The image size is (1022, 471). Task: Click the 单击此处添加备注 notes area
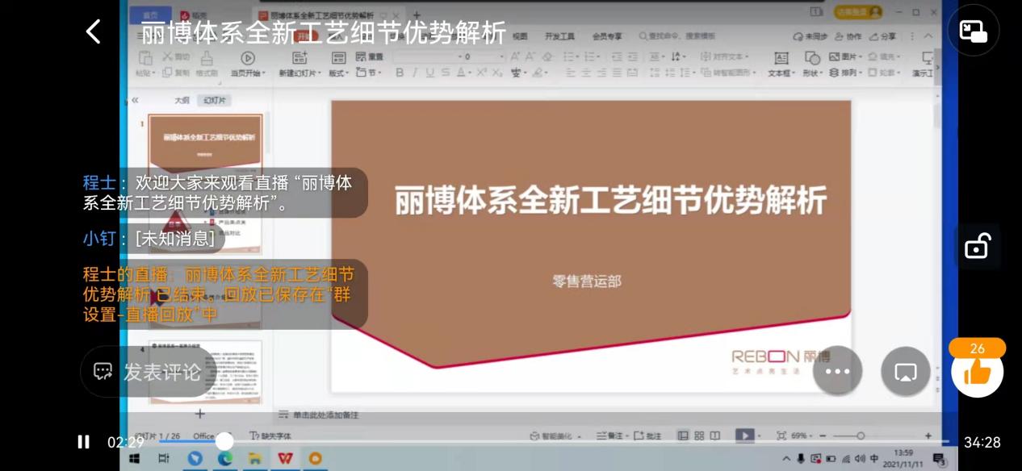325,415
